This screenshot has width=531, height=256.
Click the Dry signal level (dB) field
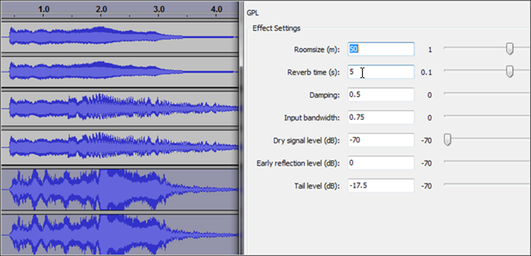click(381, 140)
